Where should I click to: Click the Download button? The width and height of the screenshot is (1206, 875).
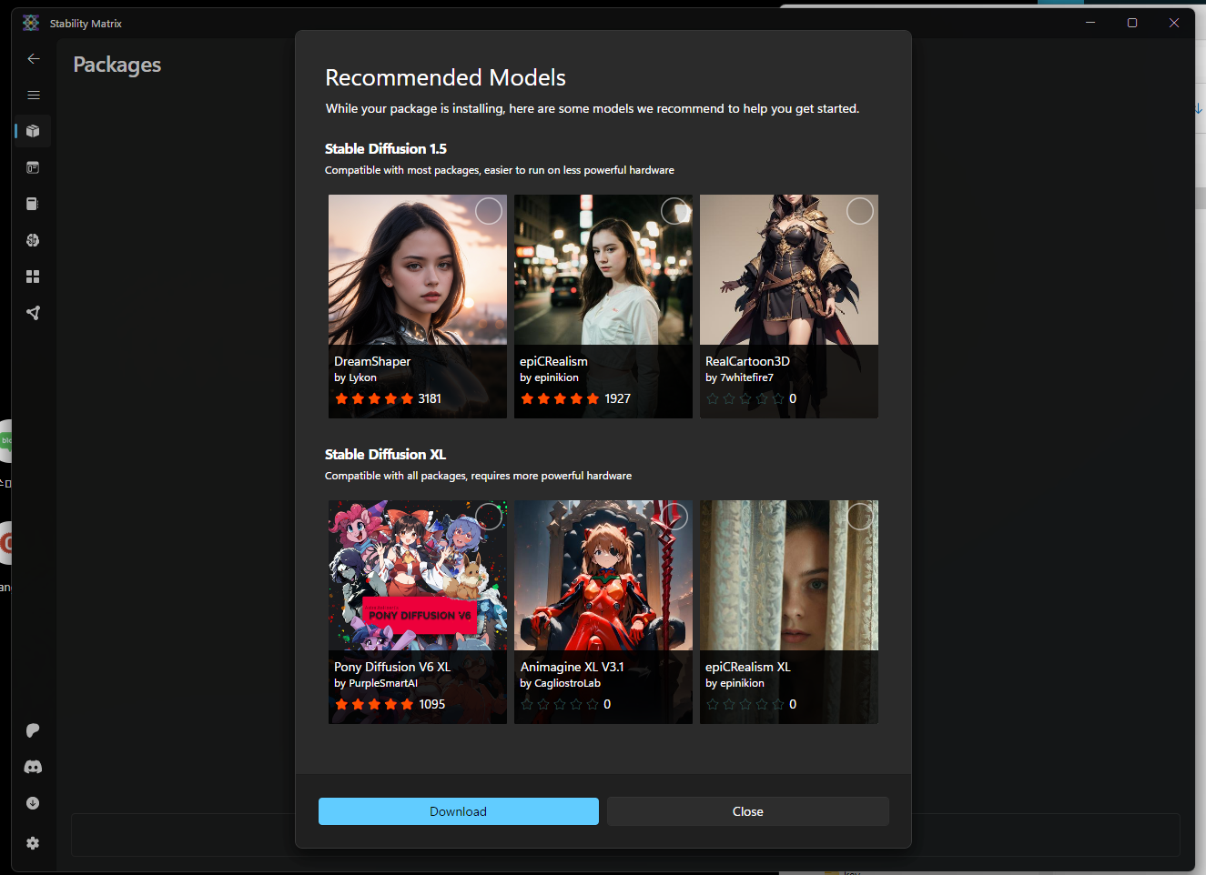pos(458,810)
